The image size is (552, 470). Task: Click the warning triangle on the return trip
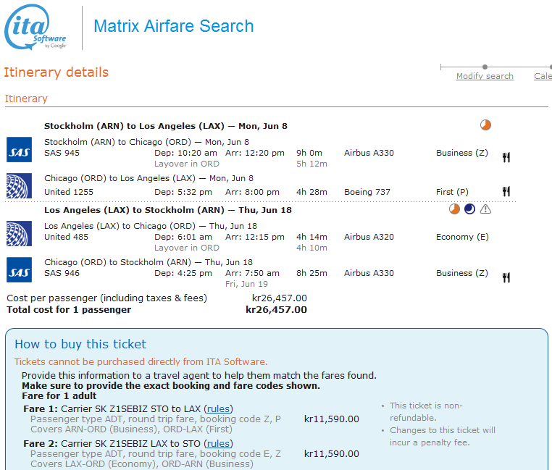click(485, 209)
